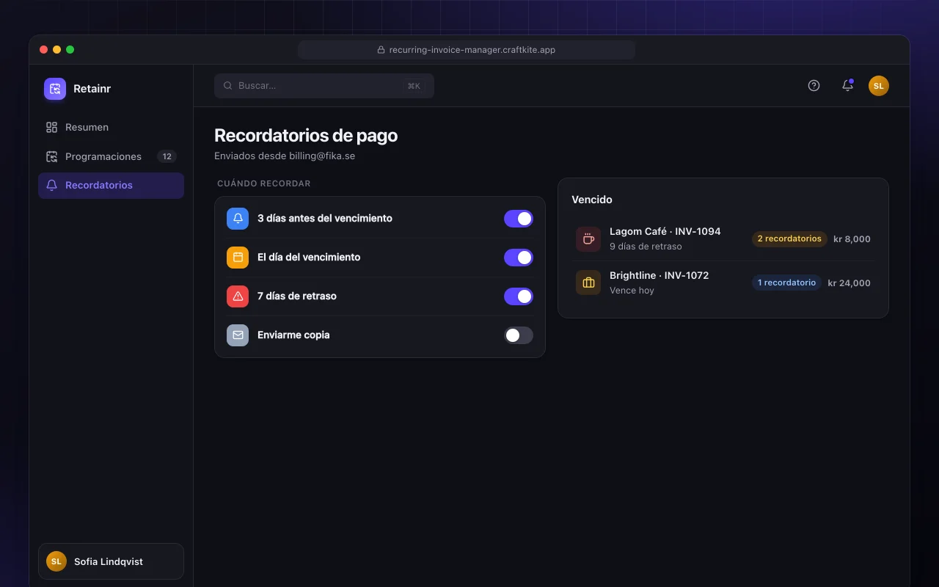The height and width of the screenshot is (587, 939).
Task: Click the green maximize window button
Action: tap(70, 50)
